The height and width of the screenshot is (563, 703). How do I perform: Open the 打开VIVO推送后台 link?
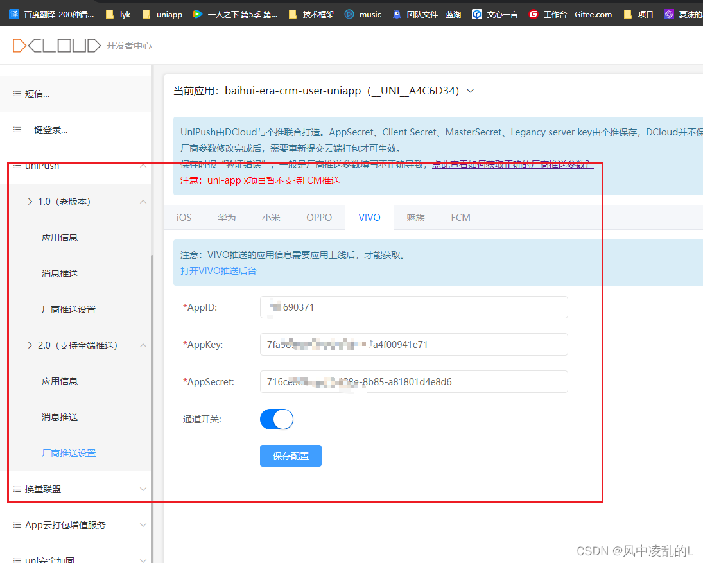click(218, 271)
